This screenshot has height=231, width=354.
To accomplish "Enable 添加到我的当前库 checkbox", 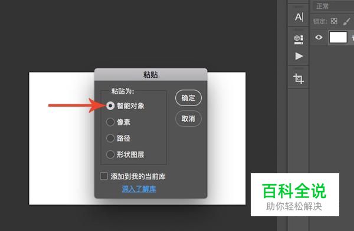I will click(x=104, y=176).
